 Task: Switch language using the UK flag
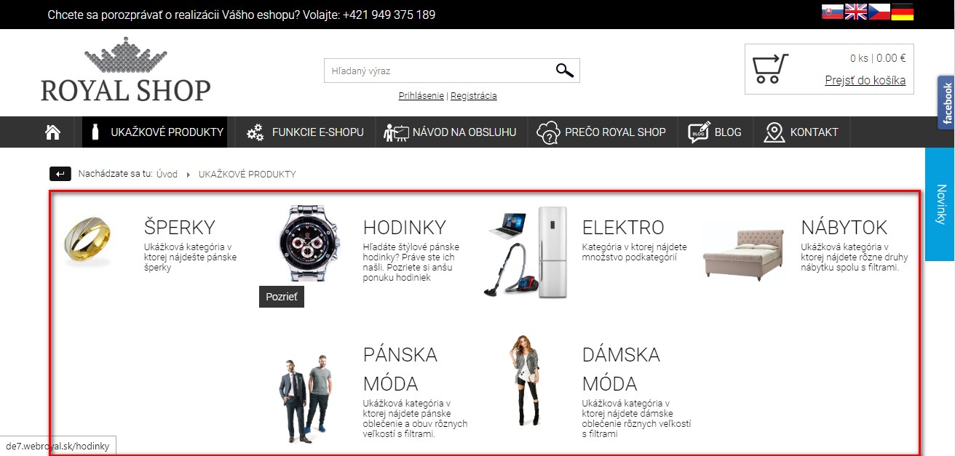(x=855, y=12)
